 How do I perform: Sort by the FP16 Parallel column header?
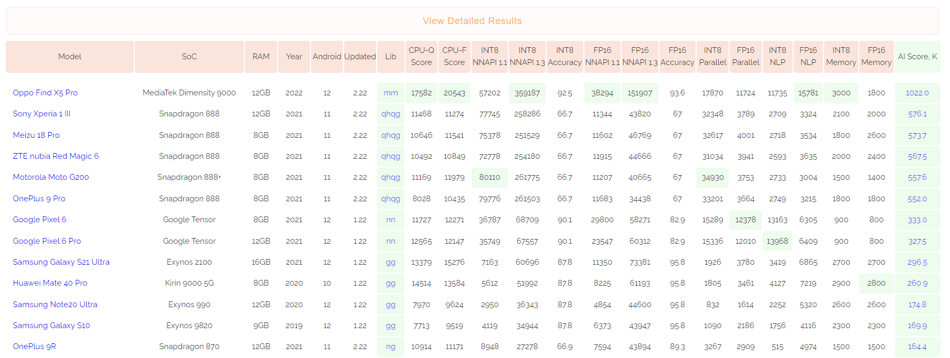click(745, 57)
